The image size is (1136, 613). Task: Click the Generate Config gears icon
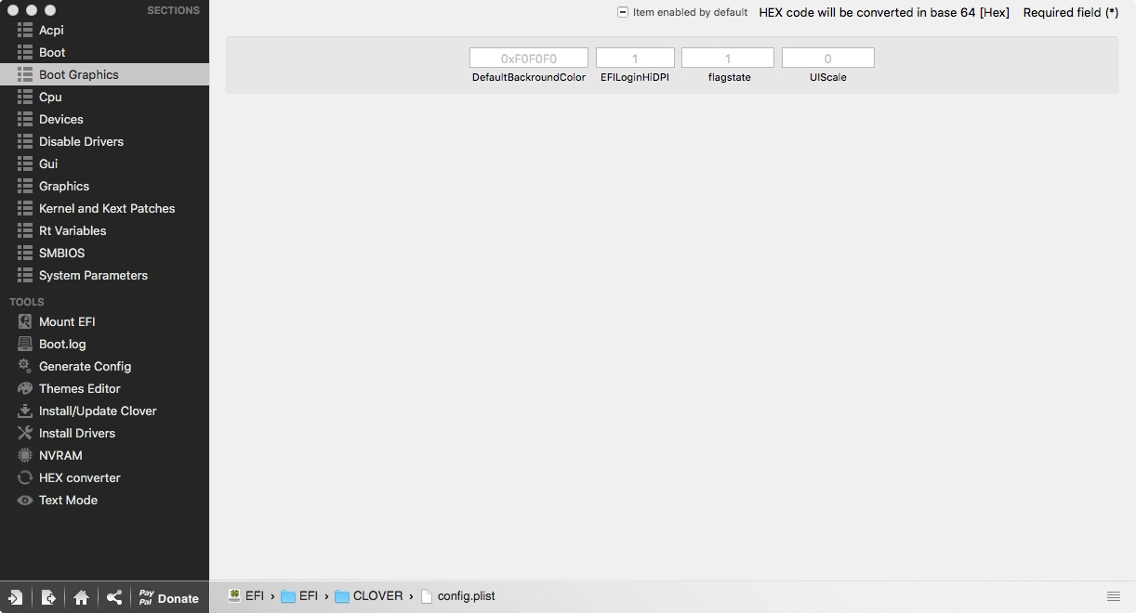click(x=25, y=366)
